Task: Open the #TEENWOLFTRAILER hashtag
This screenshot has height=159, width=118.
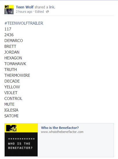Action: [x=24, y=23]
